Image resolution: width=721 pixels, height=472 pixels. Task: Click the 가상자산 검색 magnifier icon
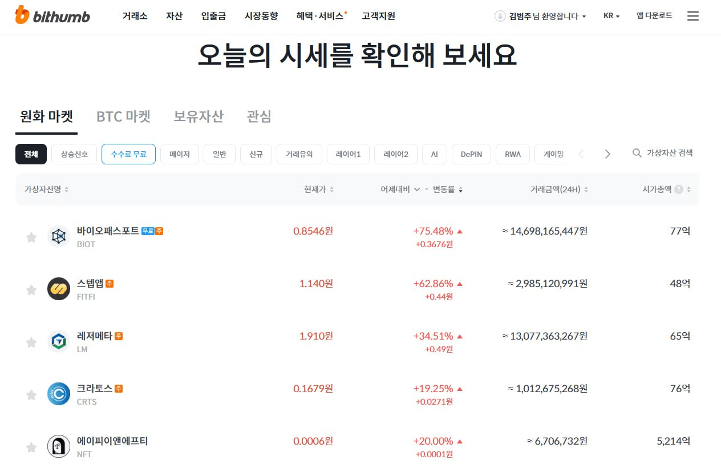pyautogui.click(x=637, y=153)
